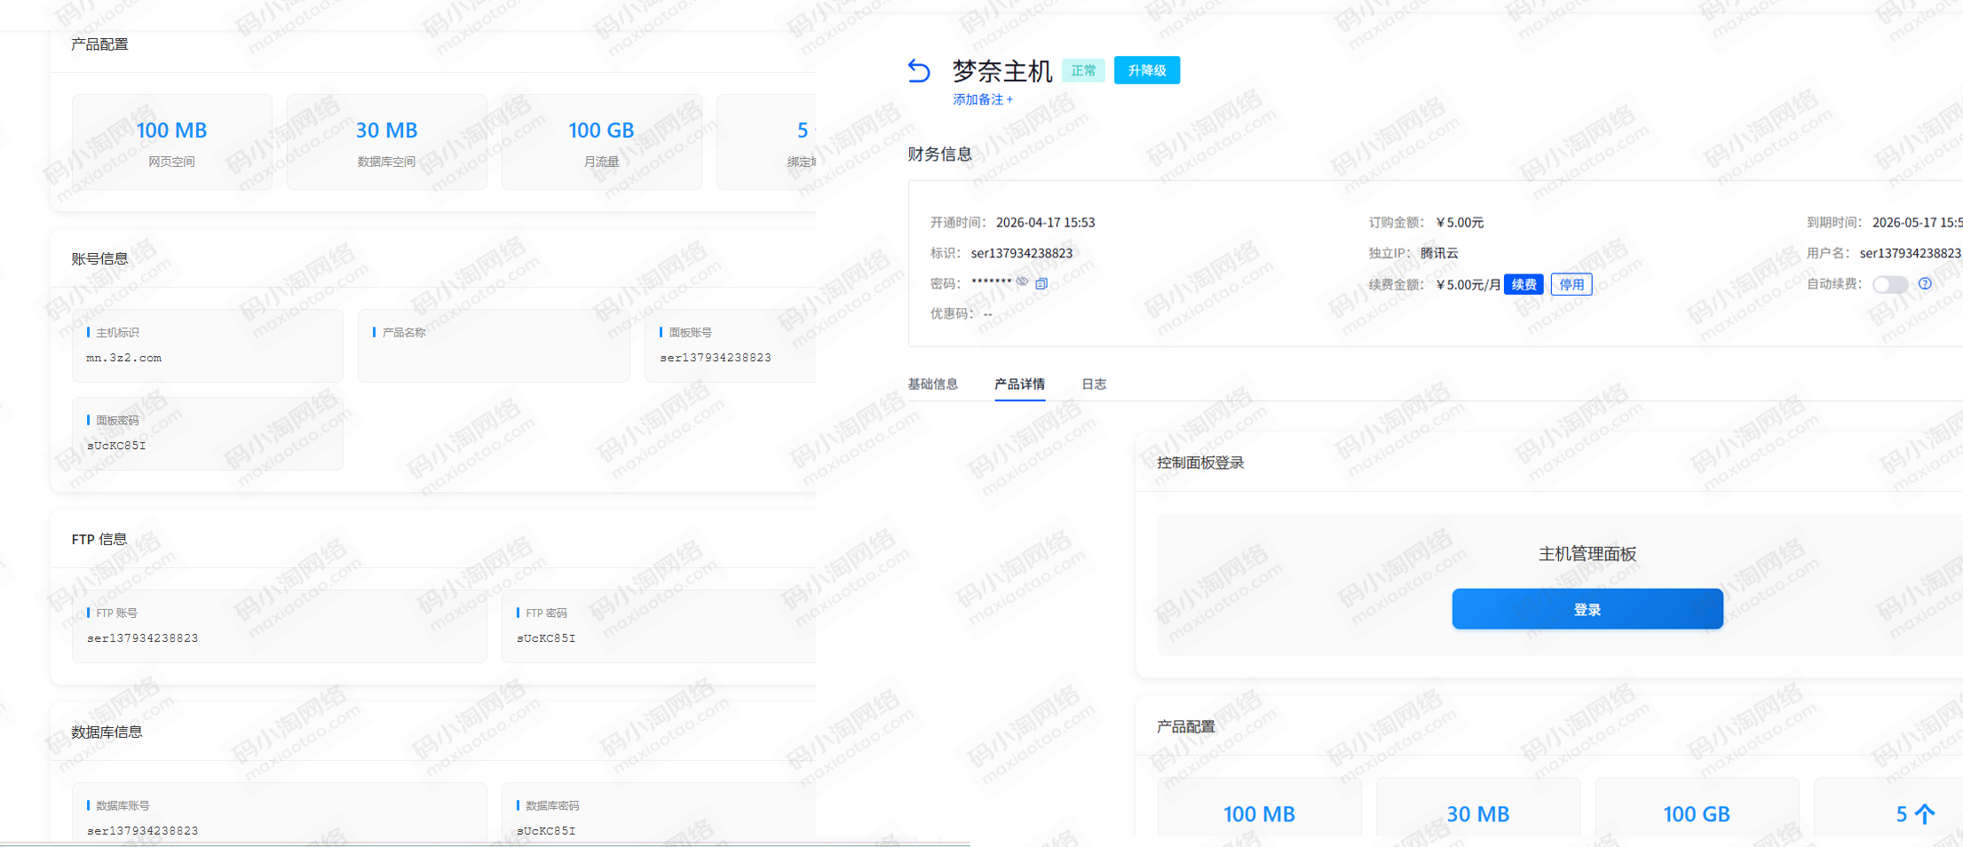
Task: Click the 正常 status badge
Action: [1083, 70]
